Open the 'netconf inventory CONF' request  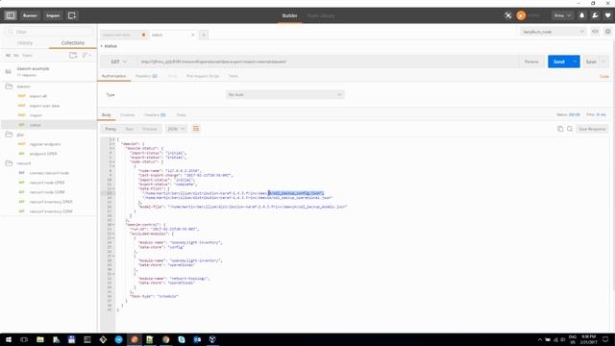point(51,211)
